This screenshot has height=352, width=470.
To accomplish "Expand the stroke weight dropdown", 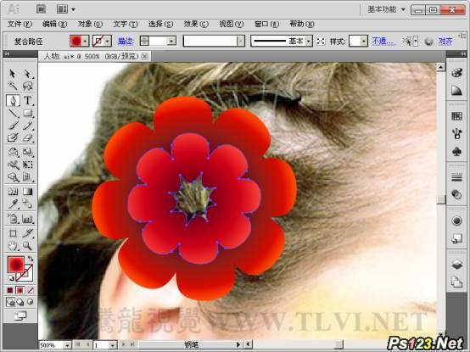I will point(171,41).
